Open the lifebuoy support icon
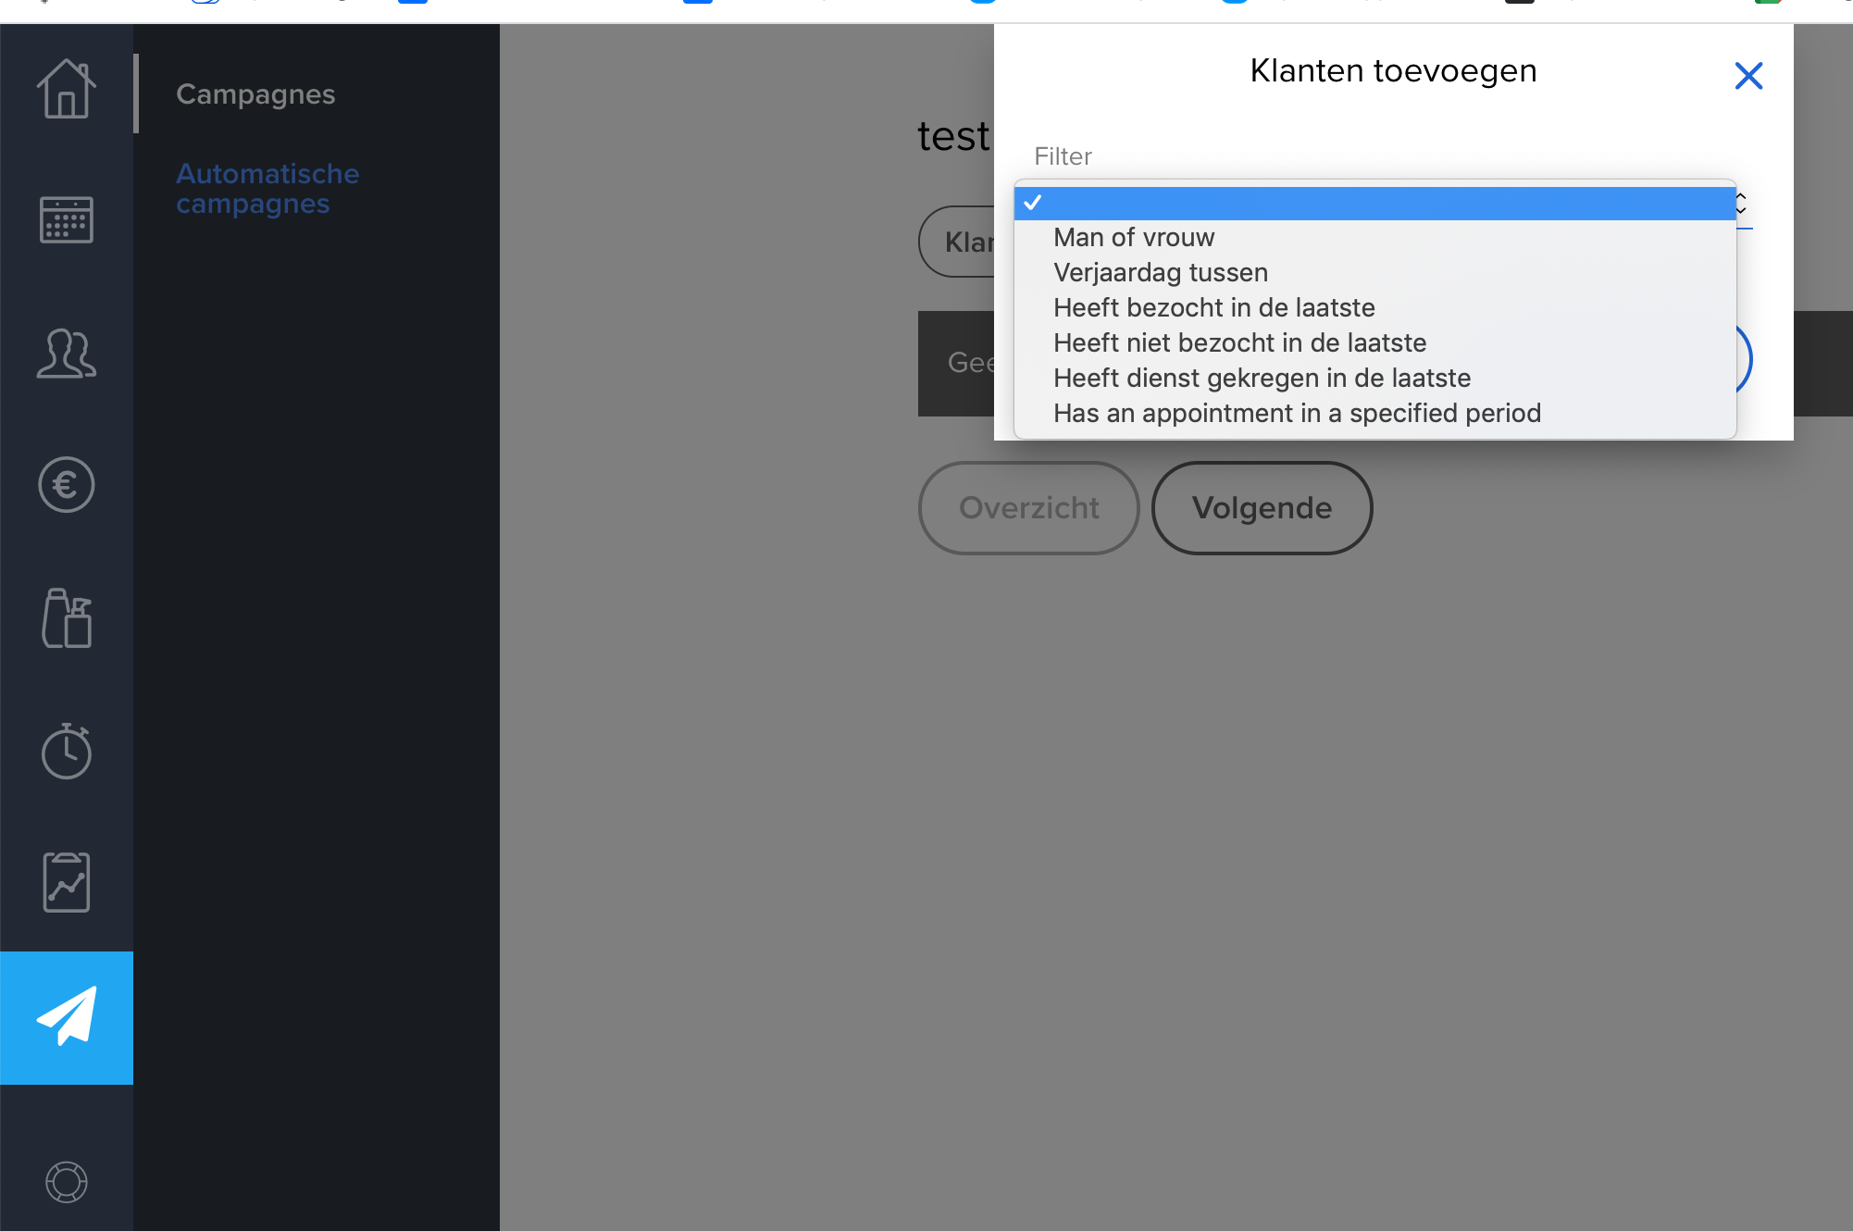 point(67,1182)
